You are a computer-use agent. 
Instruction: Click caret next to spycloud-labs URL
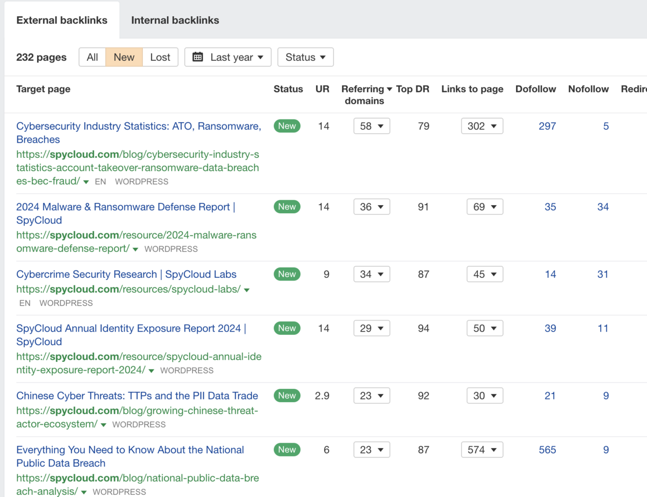(x=246, y=290)
